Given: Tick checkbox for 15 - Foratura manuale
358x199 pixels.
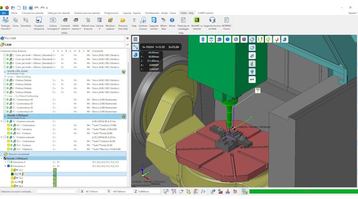Looking at the screenshot, I should tap(4, 137).
